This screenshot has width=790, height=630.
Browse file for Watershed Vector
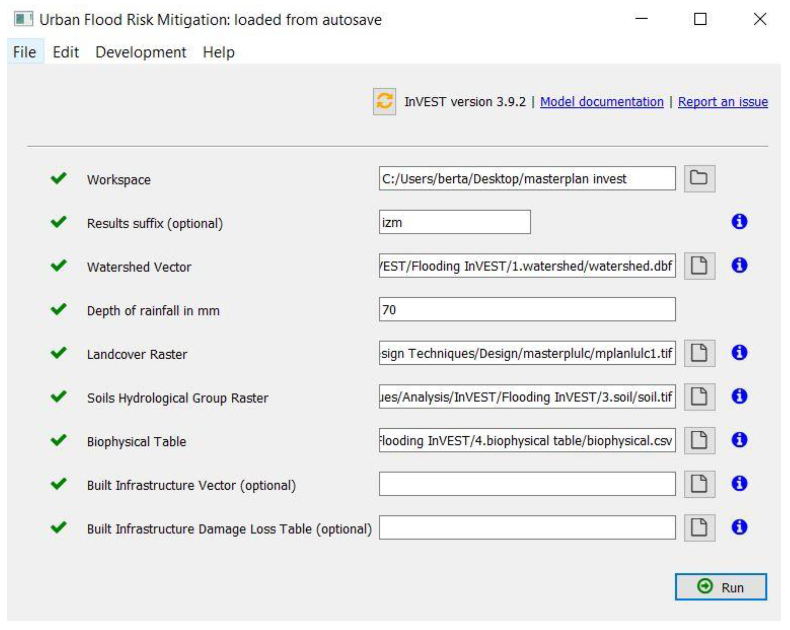[x=699, y=266]
